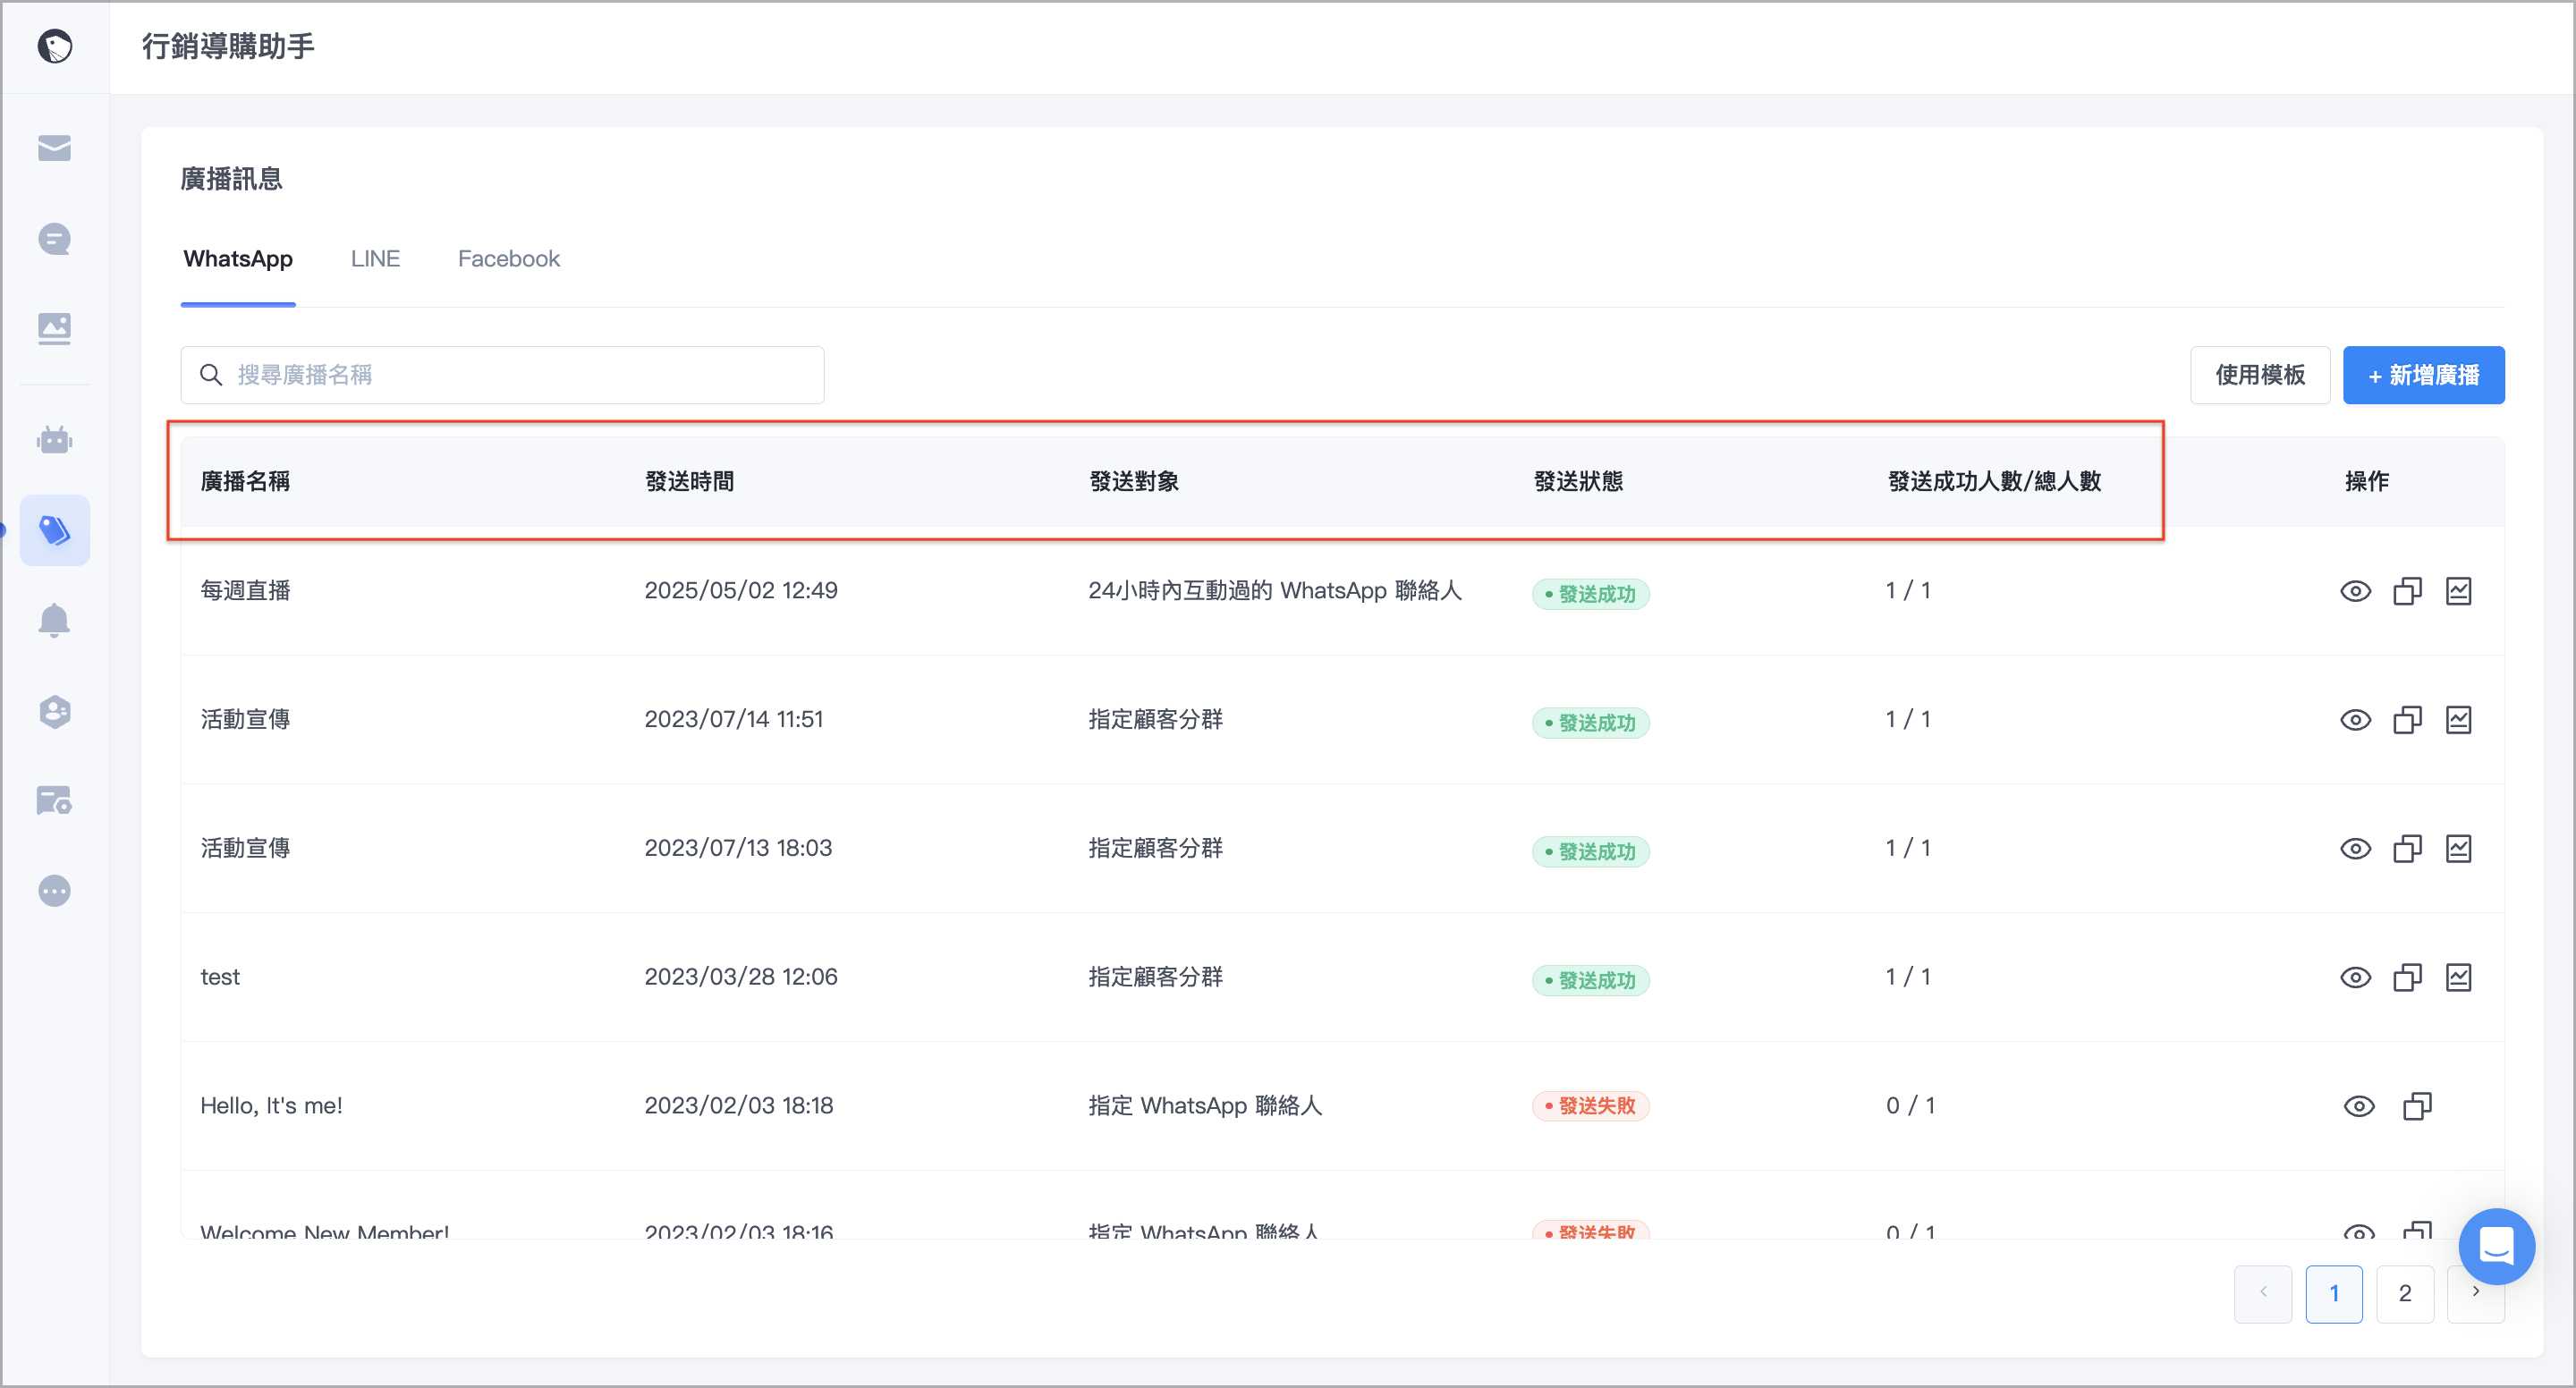This screenshot has height=1388, width=2576.
Task: Open the chatbot robot sidebar icon
Action: tap(55, 439)
